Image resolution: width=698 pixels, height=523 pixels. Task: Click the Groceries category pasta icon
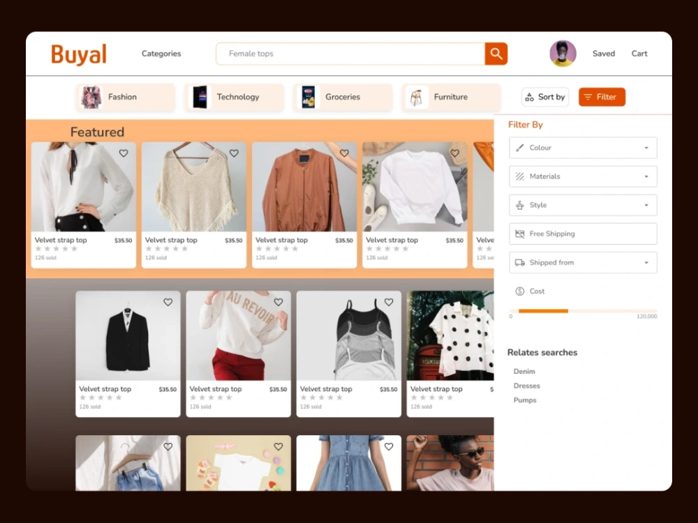309,97
